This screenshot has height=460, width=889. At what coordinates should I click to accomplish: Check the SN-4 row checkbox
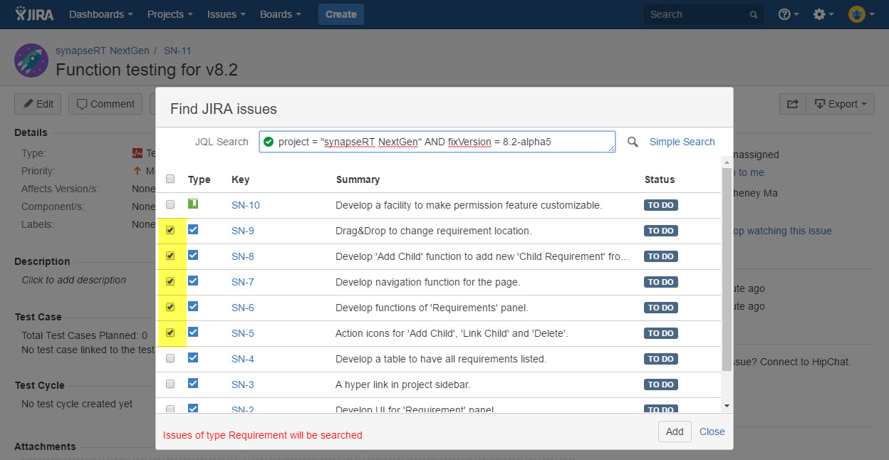coord(170,358)
